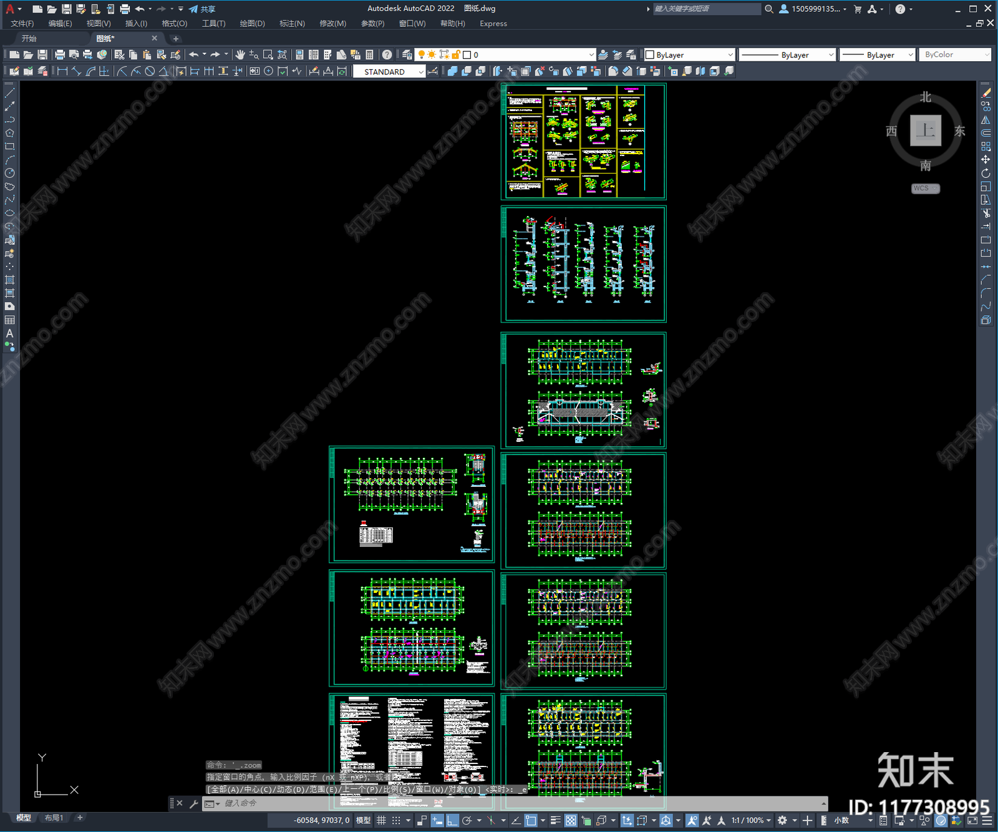Choose the Polygon draw tool
This screenshot has height=832, width=998.
[9, 133]
